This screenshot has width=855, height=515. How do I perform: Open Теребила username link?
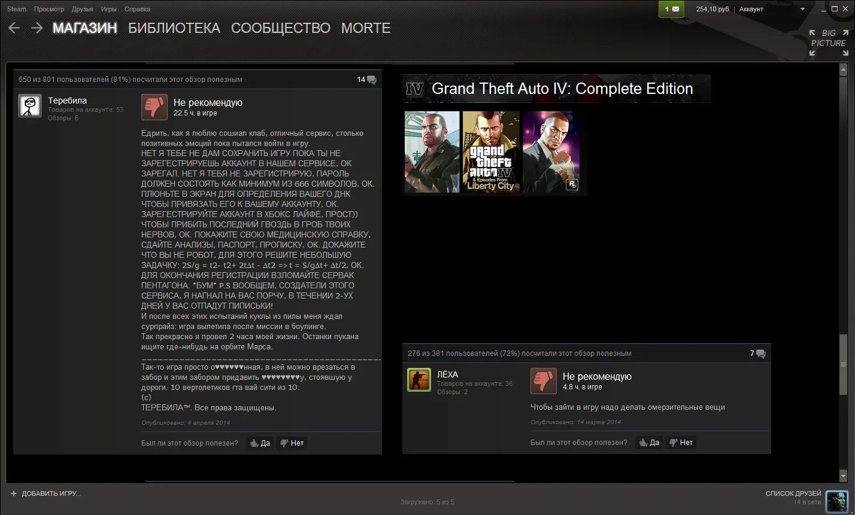click(67, 100)
